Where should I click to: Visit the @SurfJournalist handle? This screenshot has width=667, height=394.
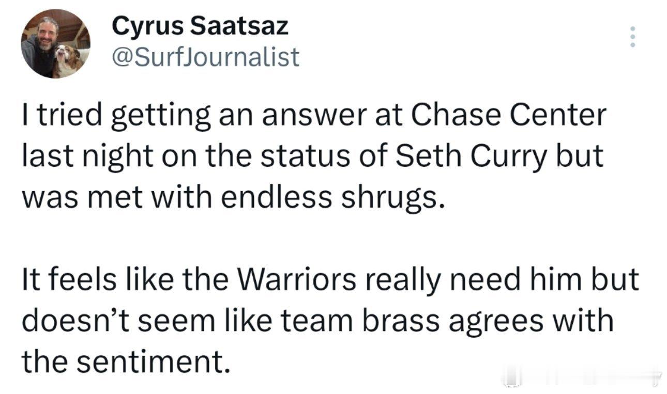pyautogui.click(x=205, y=57)
